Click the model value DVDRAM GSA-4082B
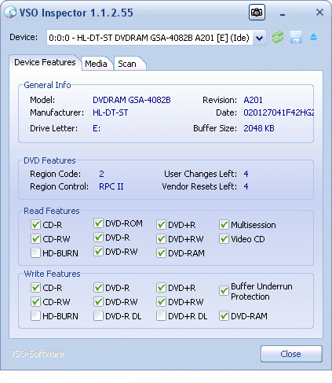332x383 pixels. click(132, 100)
